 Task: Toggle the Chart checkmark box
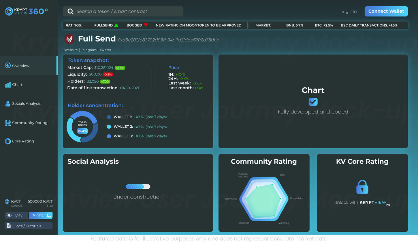coord(313,102)
